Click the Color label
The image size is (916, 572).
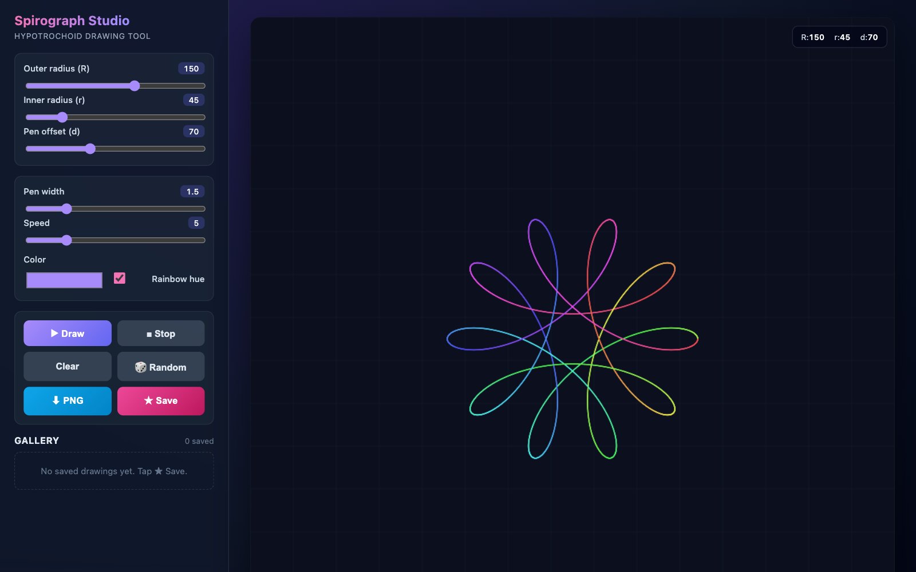[x=35, y=260]
